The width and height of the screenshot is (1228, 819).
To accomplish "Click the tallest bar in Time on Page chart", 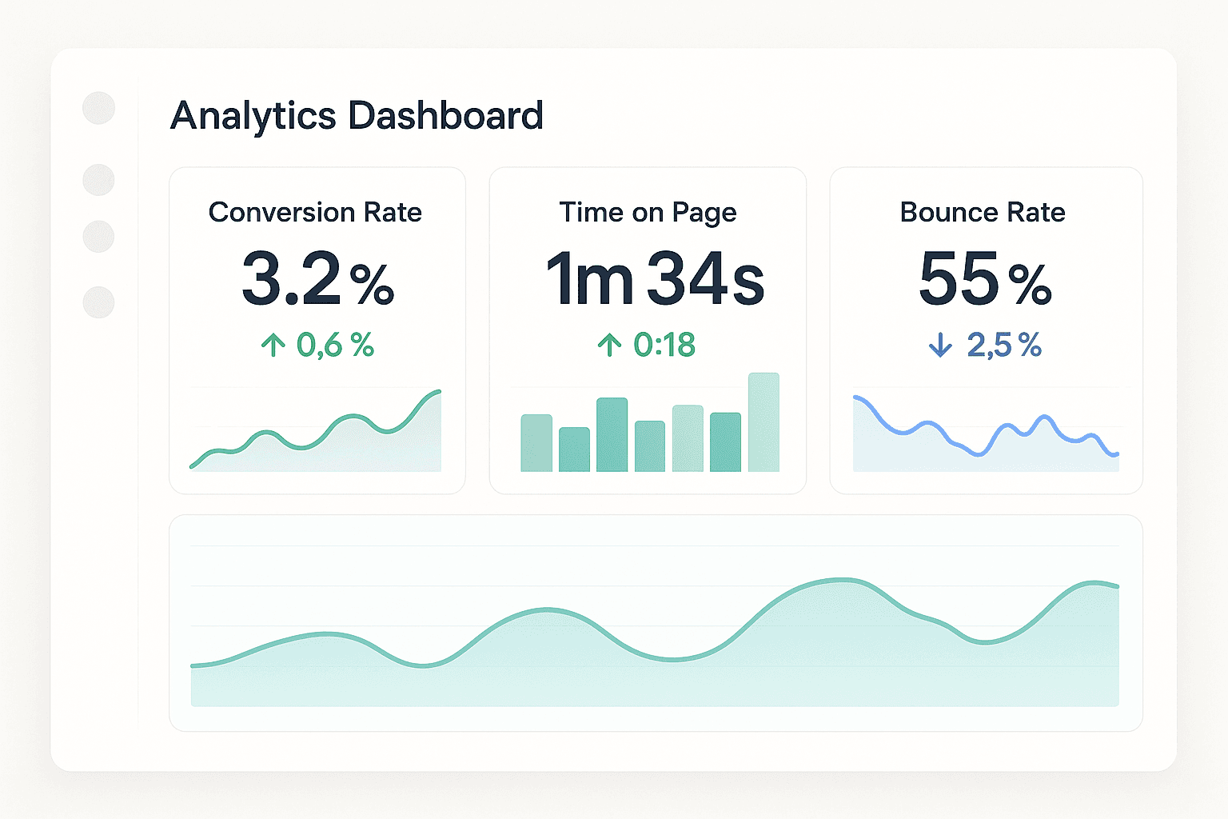I will [x=764, y=420].
